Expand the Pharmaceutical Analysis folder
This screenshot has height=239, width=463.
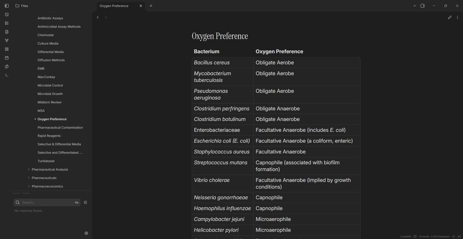tap(50, 170)
